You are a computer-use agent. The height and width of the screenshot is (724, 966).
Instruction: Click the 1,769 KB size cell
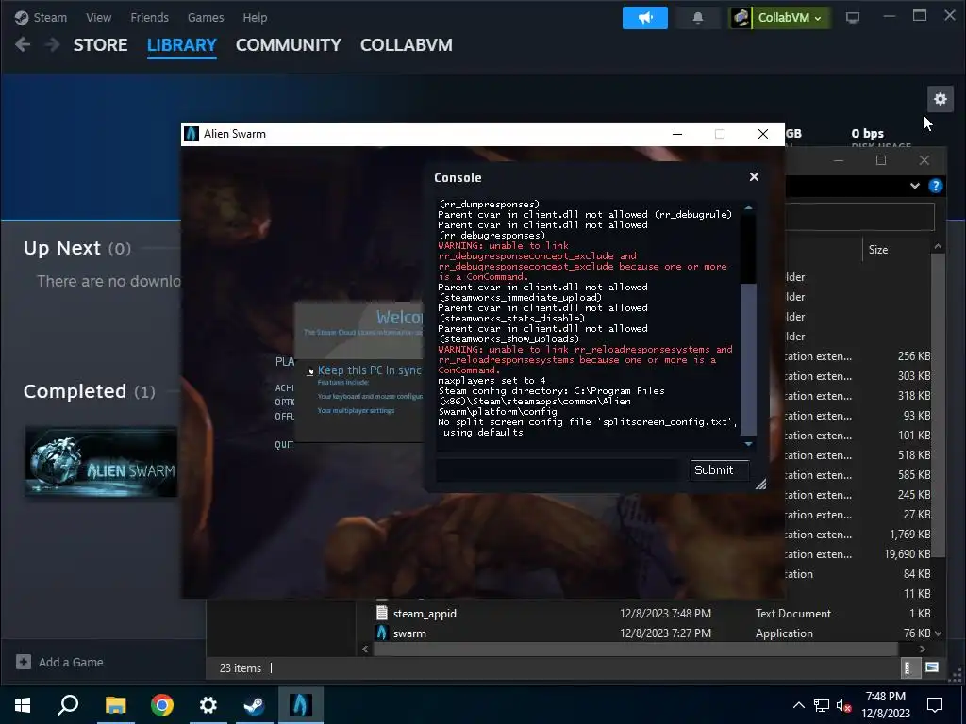[910, 535]
